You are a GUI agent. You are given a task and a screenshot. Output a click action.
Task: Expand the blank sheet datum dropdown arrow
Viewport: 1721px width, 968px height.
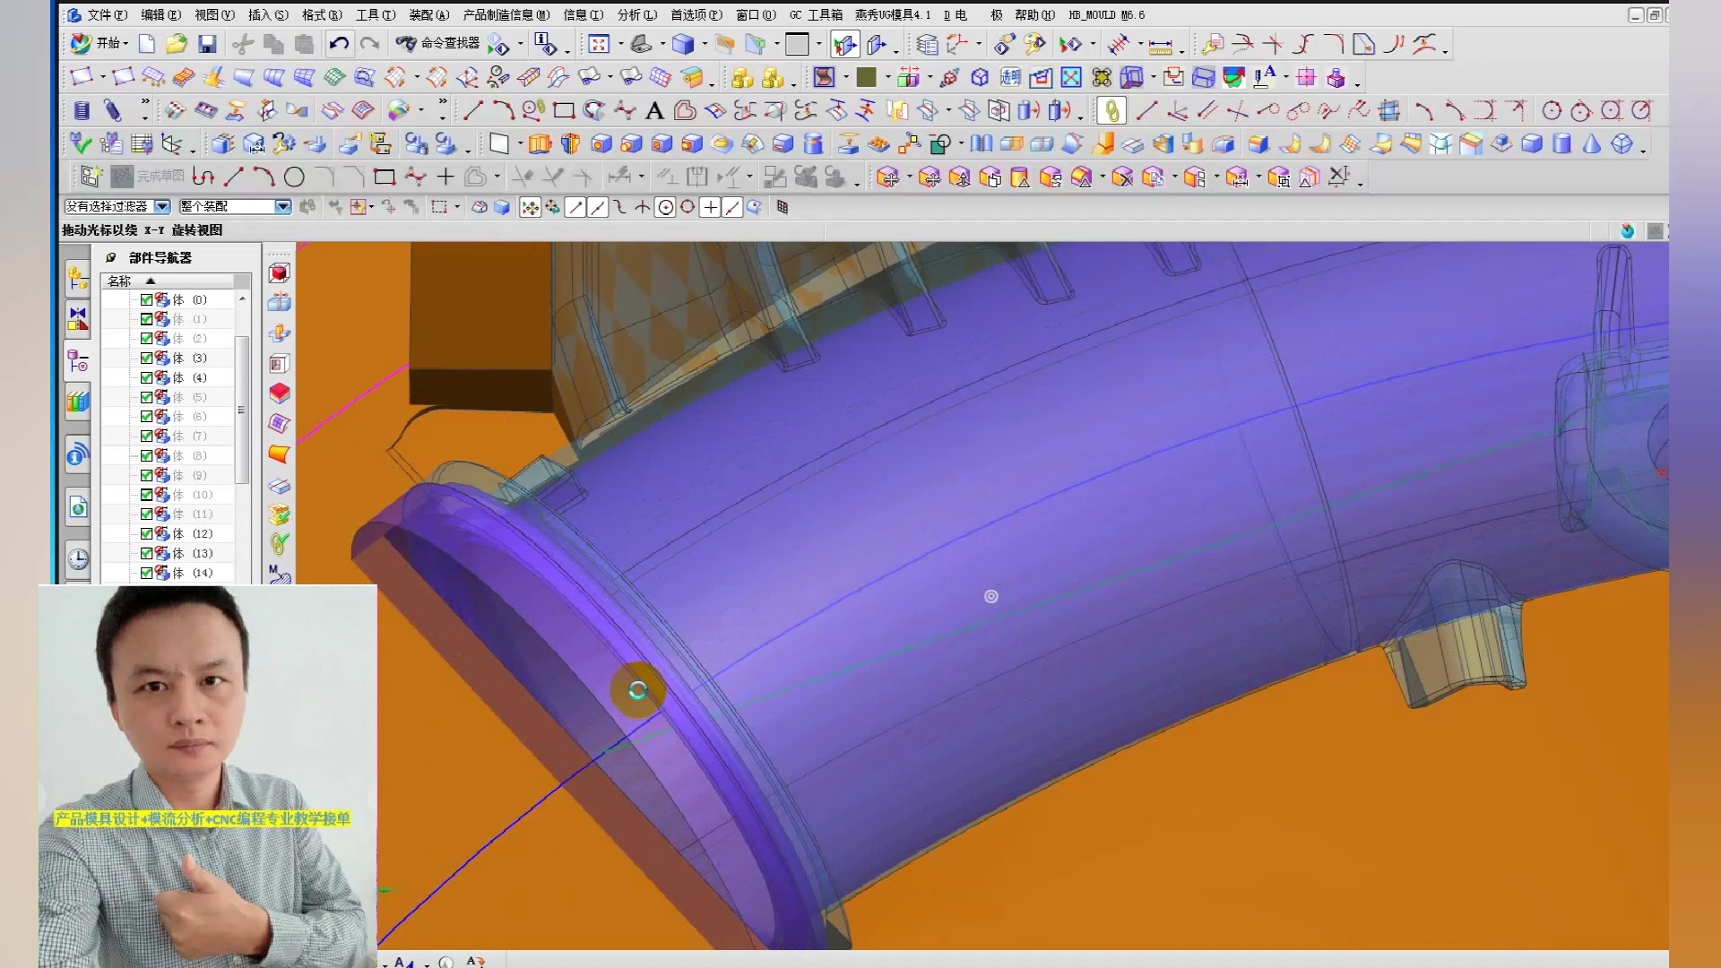point(520,144)
